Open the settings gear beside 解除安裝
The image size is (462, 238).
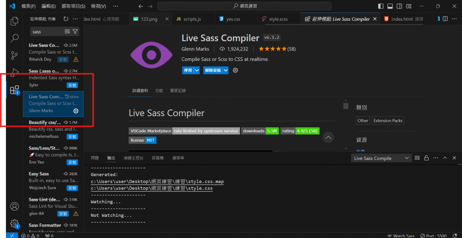235,70
